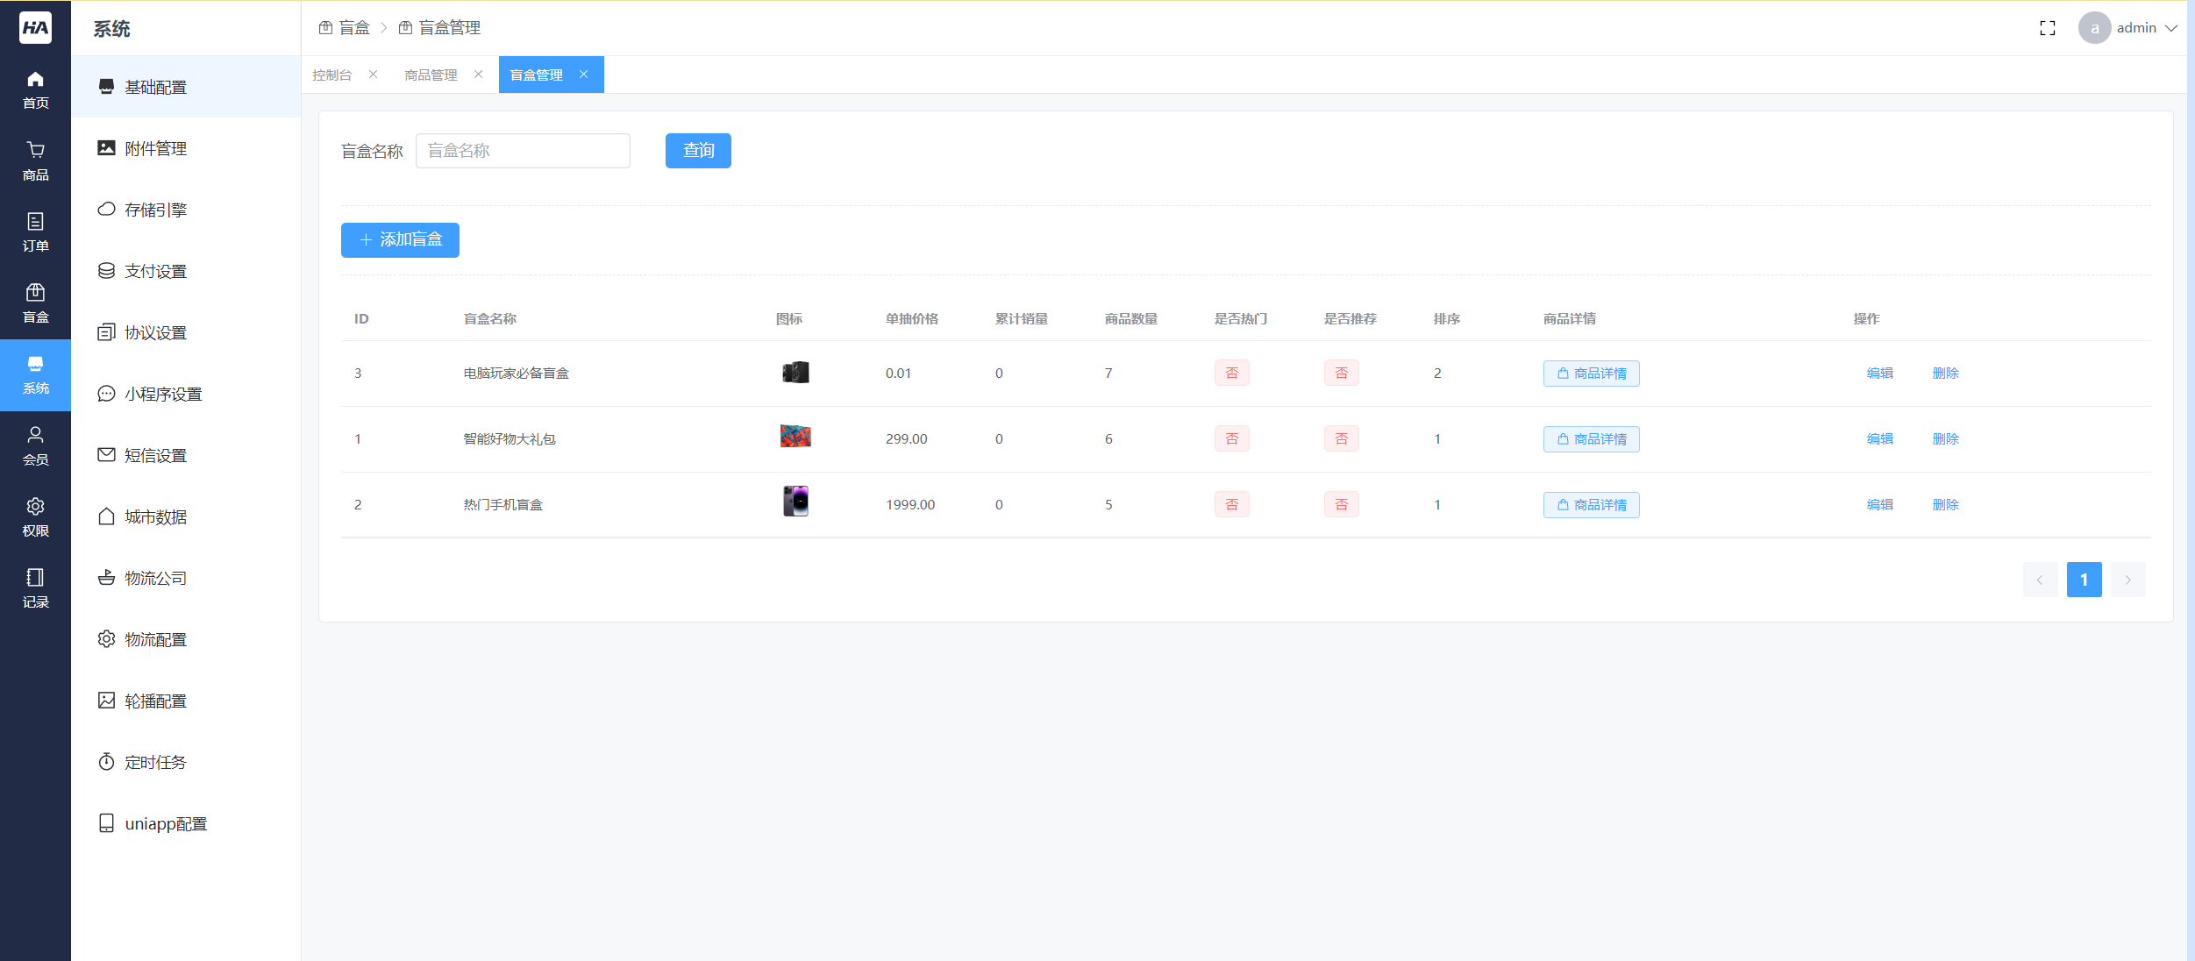The width and height of the screenshot is (2195, 961).
Task: Select 支付设置 in the system menu
Action: (x=155, y=272)
